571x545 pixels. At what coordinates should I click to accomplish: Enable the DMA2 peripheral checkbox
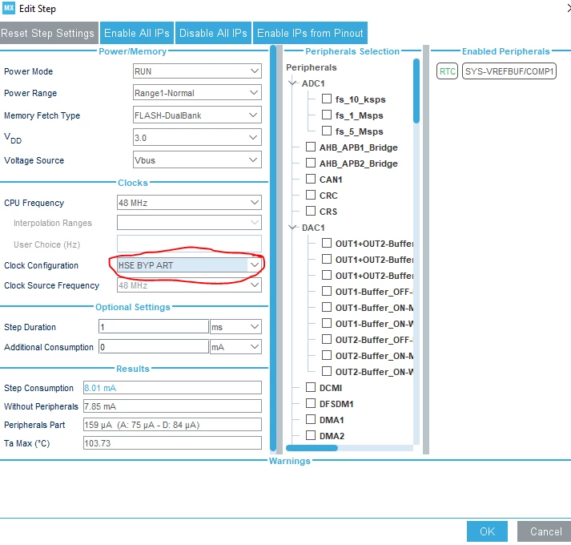[x=311, y=435]
